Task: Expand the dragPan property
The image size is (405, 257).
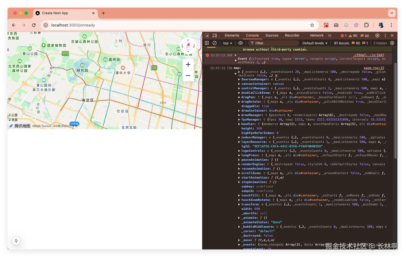Action: (x=239, y=97)
